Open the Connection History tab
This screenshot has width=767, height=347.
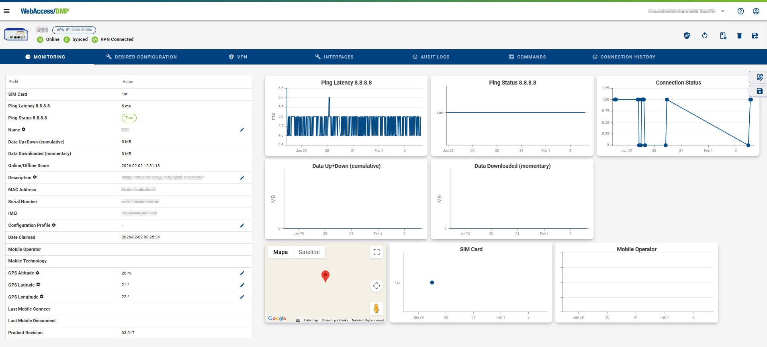pyautogui.click(x=624, y=57)
